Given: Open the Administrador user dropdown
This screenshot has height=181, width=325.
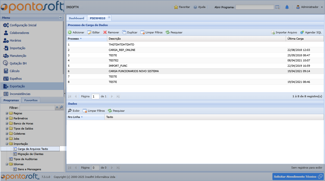Looking at the screenshot, I should (x=309, y=7).
